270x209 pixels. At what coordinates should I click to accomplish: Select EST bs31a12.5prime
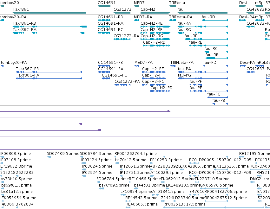(x=3, y=195)
